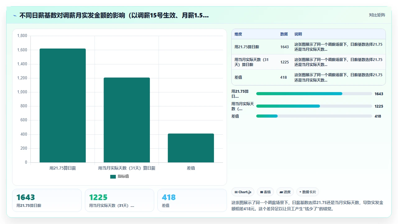Click the 418 progress bar
The height and width of the screenshot is (224, 398).
314,116
